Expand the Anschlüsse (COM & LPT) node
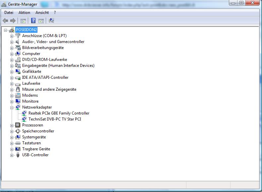Viewport: 262px width, 192px height. (12, 36)
